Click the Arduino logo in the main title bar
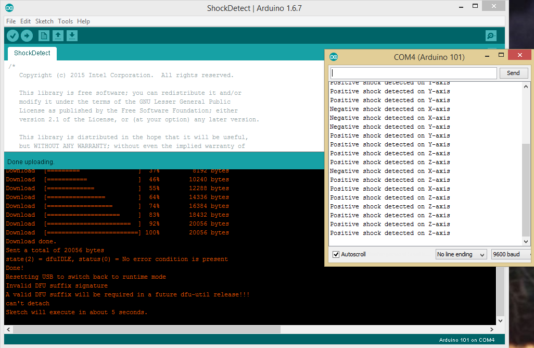 (x=9, y=8)
